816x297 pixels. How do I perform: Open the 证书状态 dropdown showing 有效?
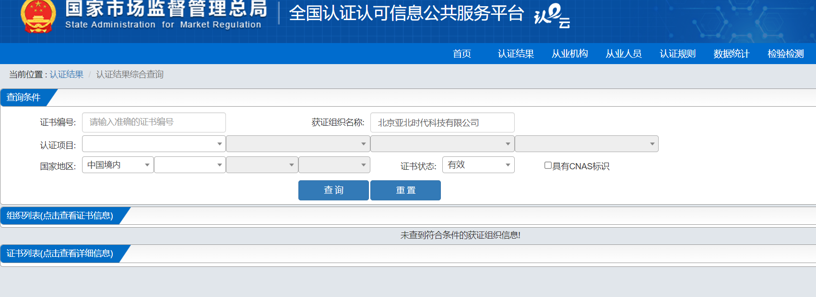pyautogui.click(x=478, y=165)
